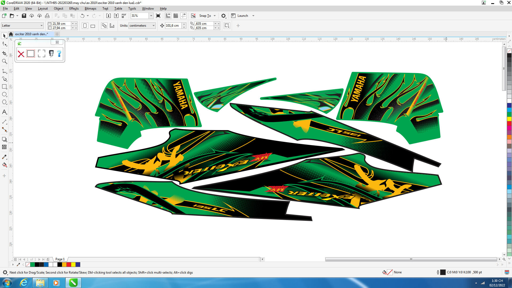The height and width of the screenshot is (288, 512).
Task: Activate the Interactive Fill tool
Action: [4, 165]
